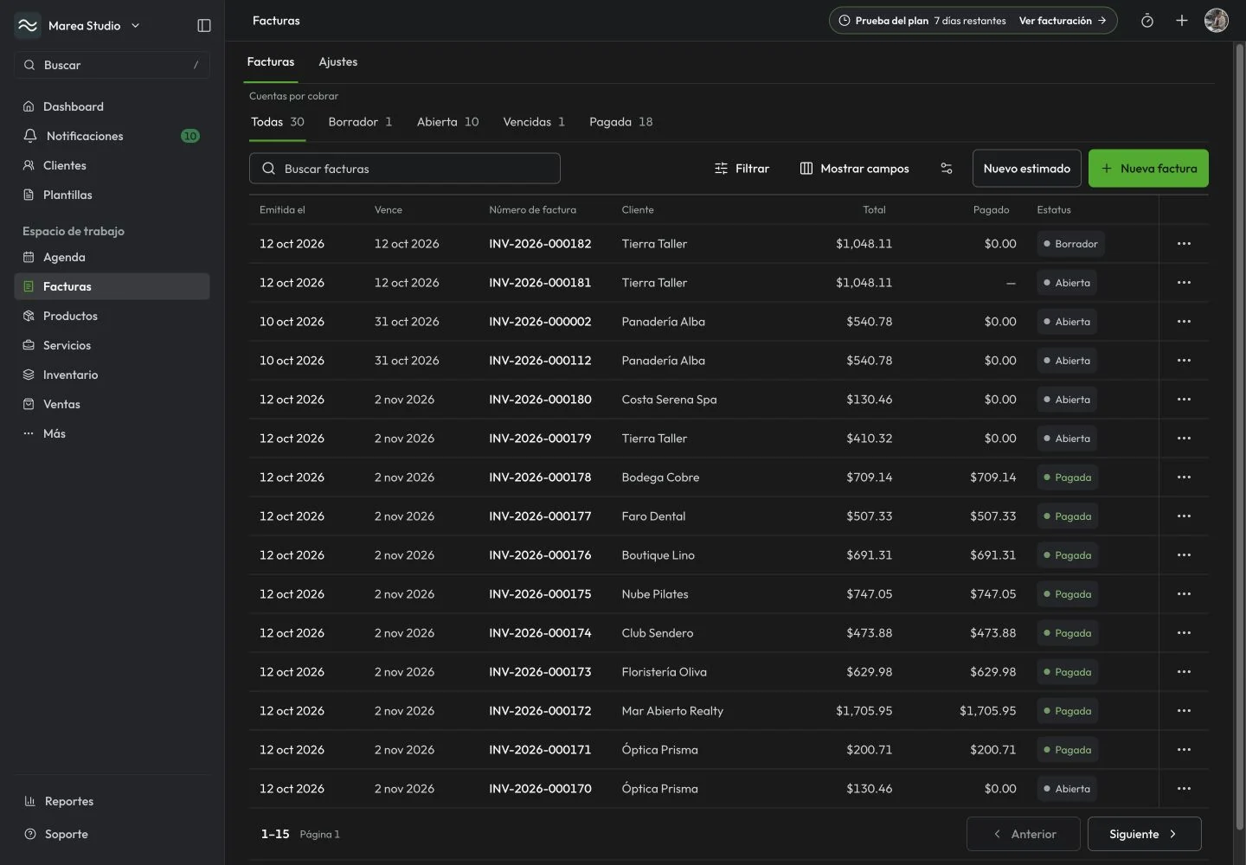Open actions menu for INV-2026-000182
Viewport: 1246px width, 865px height.
[1184, 244]
